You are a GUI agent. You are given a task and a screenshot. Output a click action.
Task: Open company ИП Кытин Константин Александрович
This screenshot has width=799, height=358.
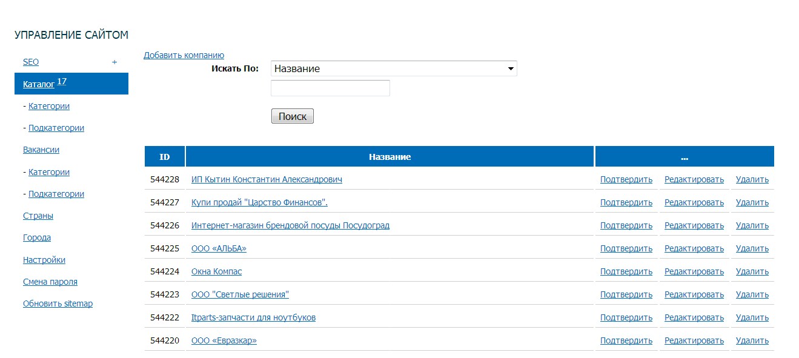pos(267,179)
